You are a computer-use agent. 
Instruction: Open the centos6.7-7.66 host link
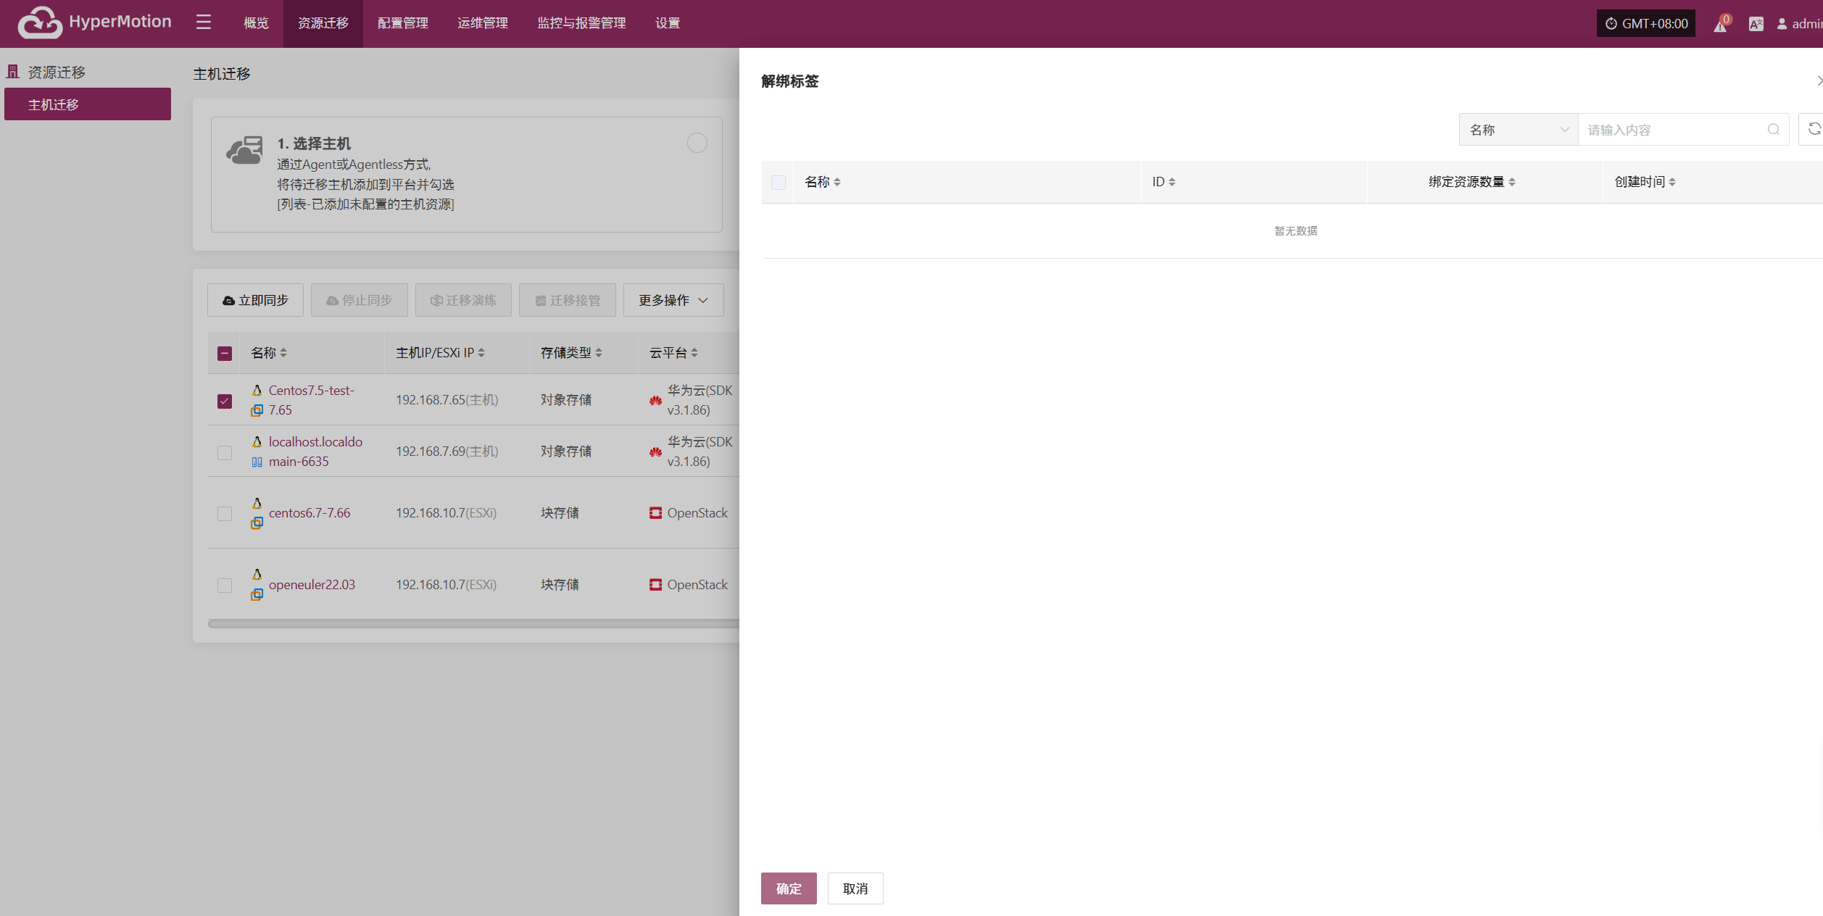click(x=310, y=513)
